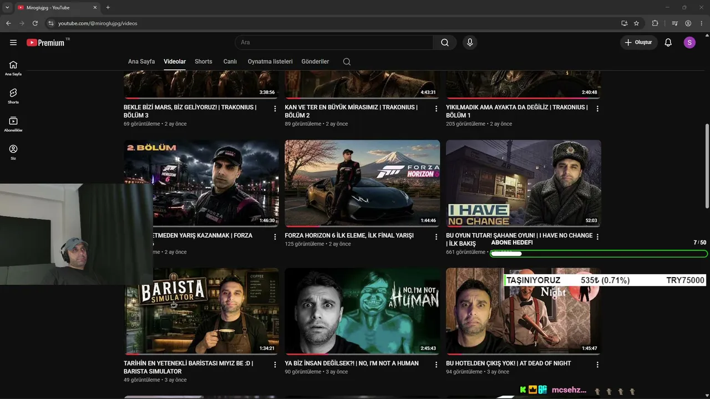Open the Chrome three-dot menu

coord(702,23)
